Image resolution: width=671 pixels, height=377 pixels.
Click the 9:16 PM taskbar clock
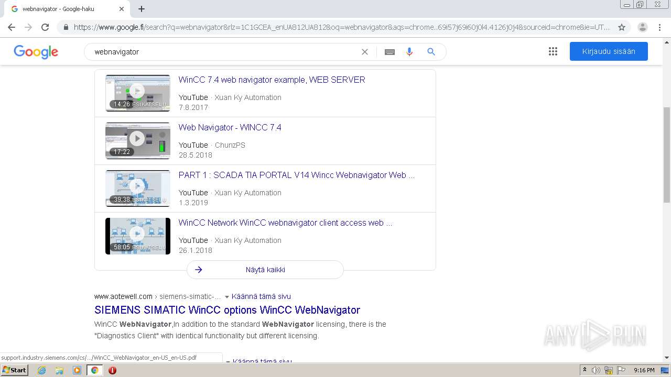pos(644,370)
